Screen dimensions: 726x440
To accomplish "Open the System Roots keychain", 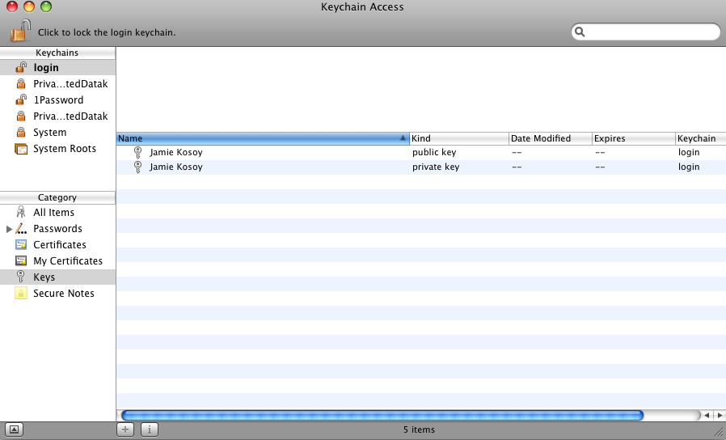I will (x=64, y=149).
